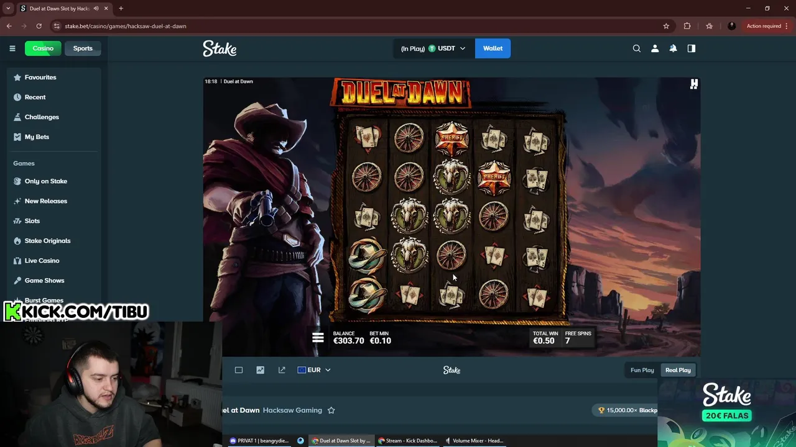View site information icon in address bar
This screenshot has width=796, height=447.
coord(57,26)
